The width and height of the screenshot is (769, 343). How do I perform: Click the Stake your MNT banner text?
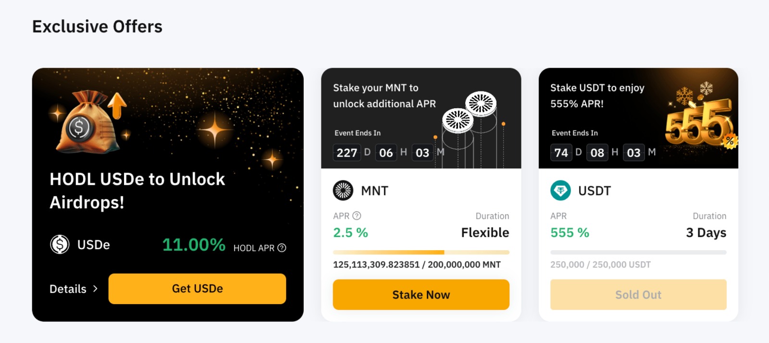(x=384, y=96)
